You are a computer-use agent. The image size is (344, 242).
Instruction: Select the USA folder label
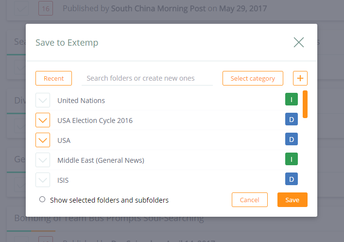[x=64, y=140]
